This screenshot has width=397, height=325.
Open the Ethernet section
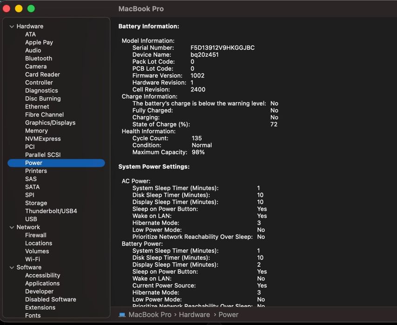(37, 106)
